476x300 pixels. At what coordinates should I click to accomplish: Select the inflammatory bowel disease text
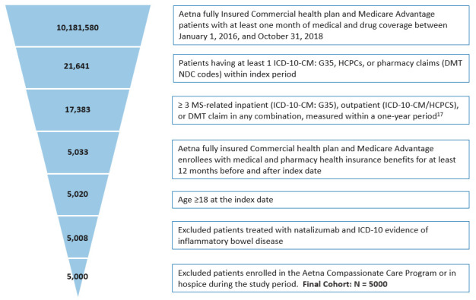[x=230, y=242]
